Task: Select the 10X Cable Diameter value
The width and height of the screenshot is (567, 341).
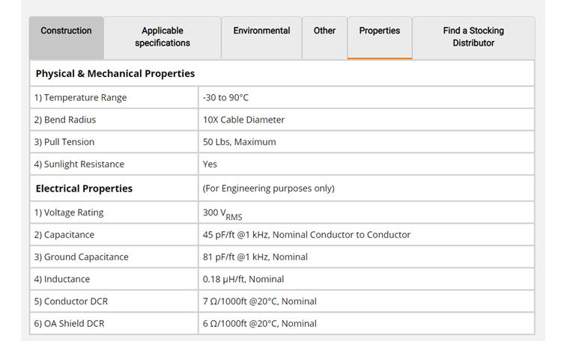Action: tap(243, 120)
